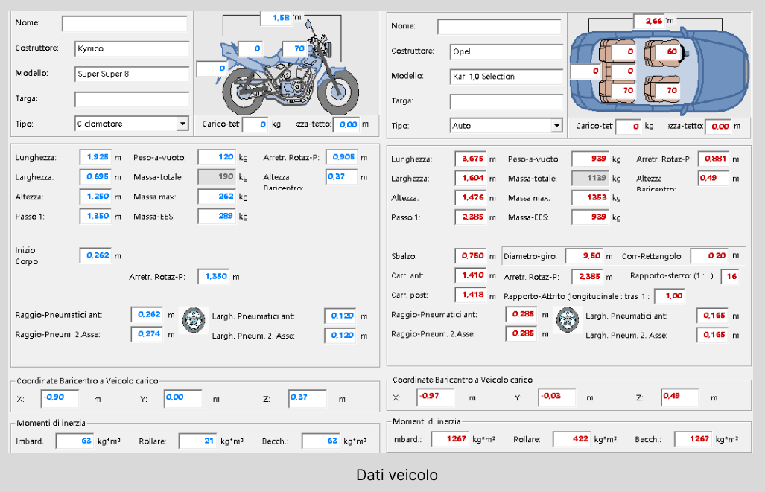Image resolution: width=765 pixels, height=492 pixels.
Task: Select the Costruttore field containing Kymco
Action: click(x=132, y=49)
